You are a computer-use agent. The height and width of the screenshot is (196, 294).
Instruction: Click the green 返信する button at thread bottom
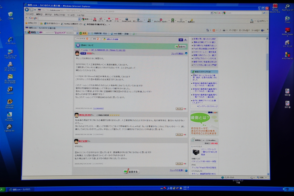click(x=131, y=172)
